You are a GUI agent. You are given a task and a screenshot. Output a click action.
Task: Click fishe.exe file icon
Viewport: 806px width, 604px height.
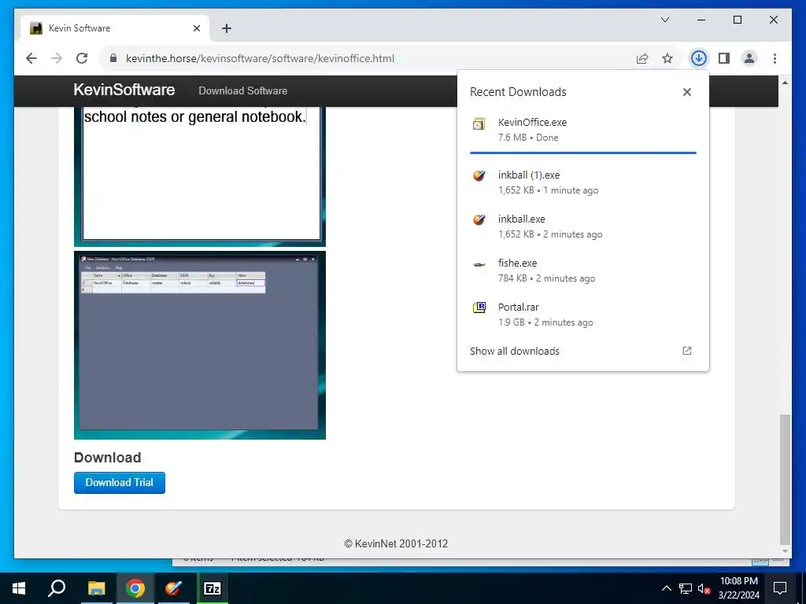point(479,265)
